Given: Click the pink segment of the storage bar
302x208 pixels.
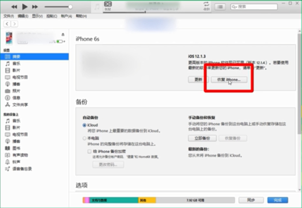Looking at the screenshot, I should click(87, 200).
